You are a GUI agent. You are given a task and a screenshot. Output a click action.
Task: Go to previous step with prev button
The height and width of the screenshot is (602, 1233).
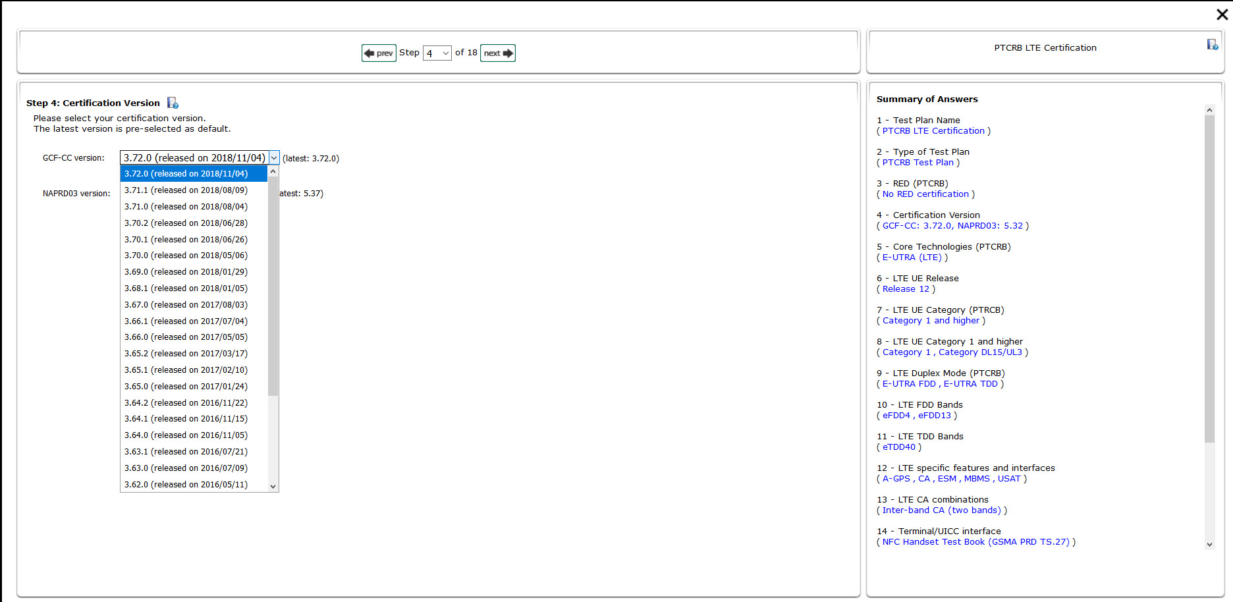(379, 53)
